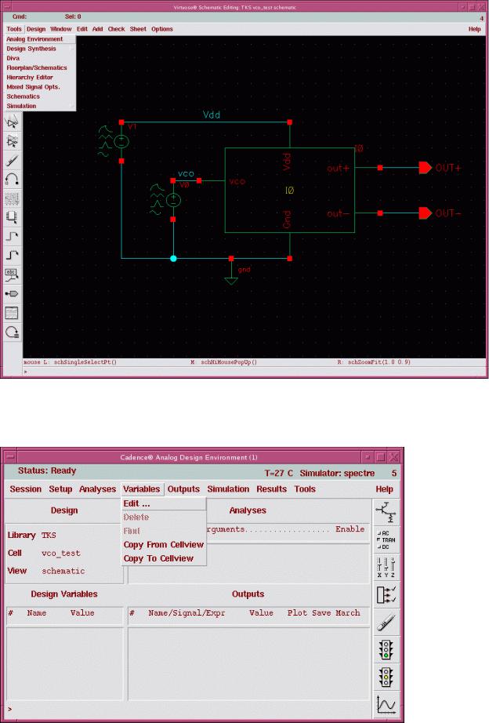This screenshot has height=723, width=489.
Task: Click the yellow traffic light Stop icon
Action: coord(386,677)
